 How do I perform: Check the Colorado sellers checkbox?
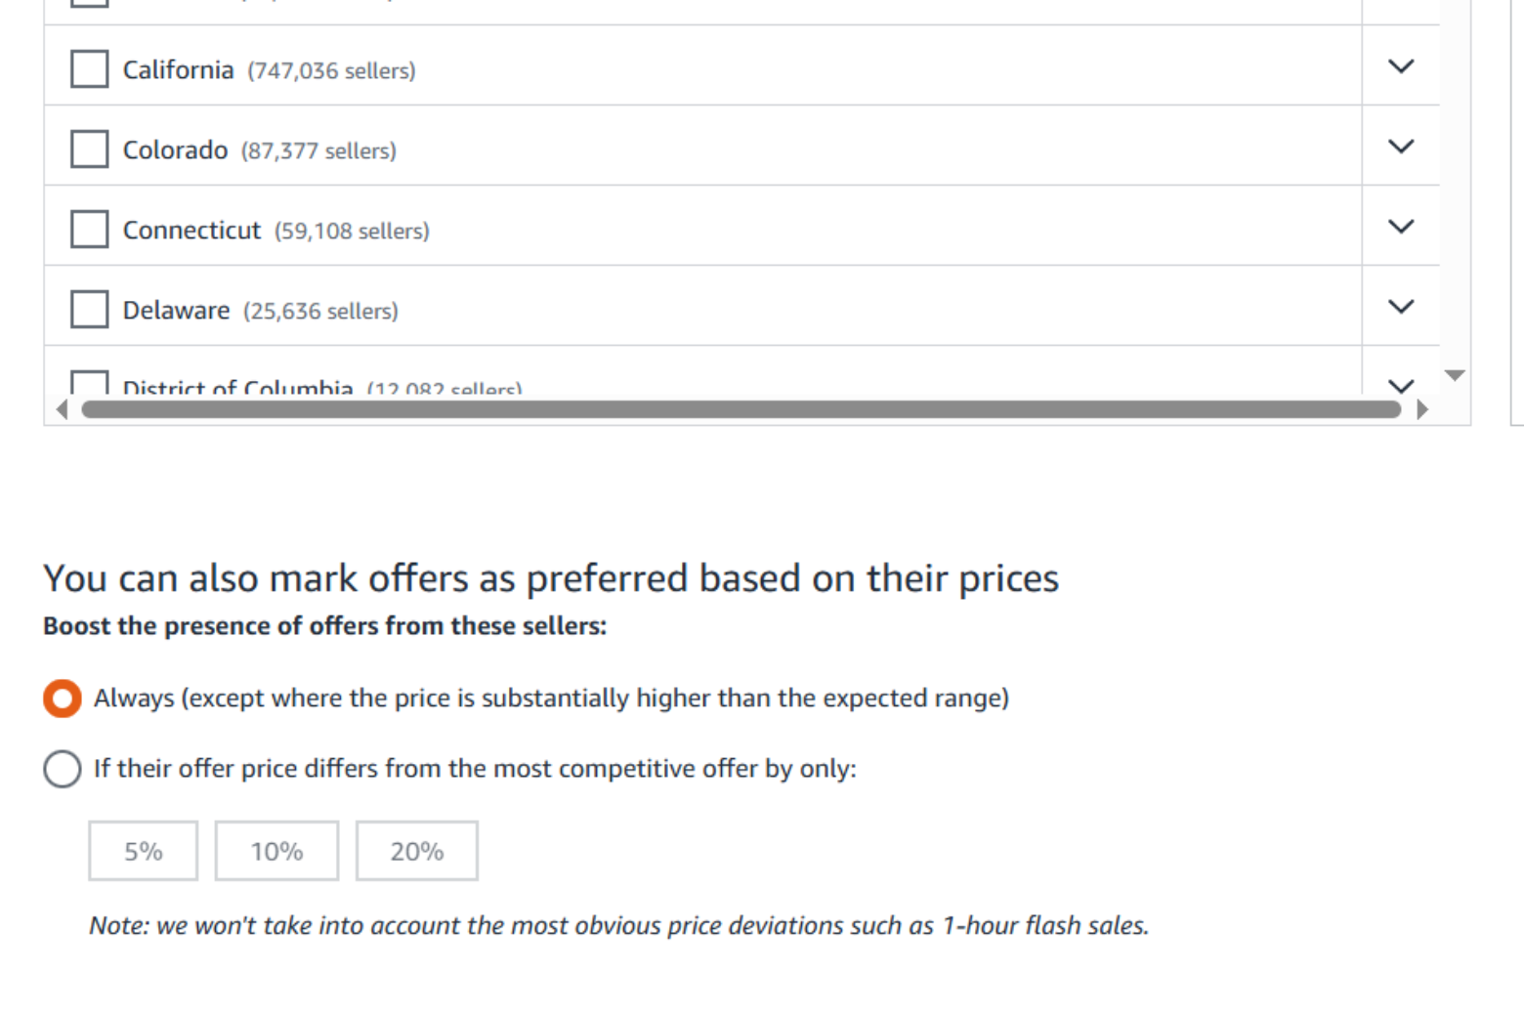(89, 149)
